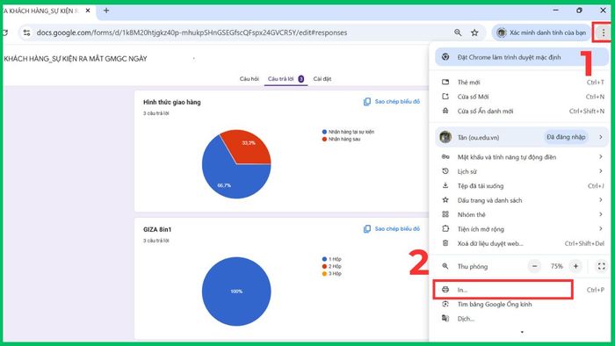Click the Đã đăng nhập status badge
Viewport: 615px width, 346px height.
click(x=566, y=137)
